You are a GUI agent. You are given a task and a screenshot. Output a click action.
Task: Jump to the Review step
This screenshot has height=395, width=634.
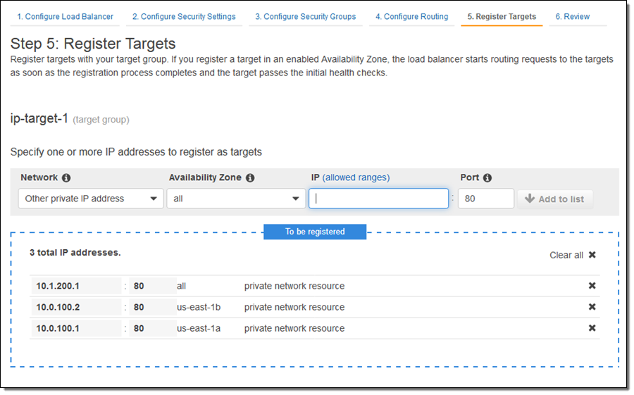coord(572,16)
